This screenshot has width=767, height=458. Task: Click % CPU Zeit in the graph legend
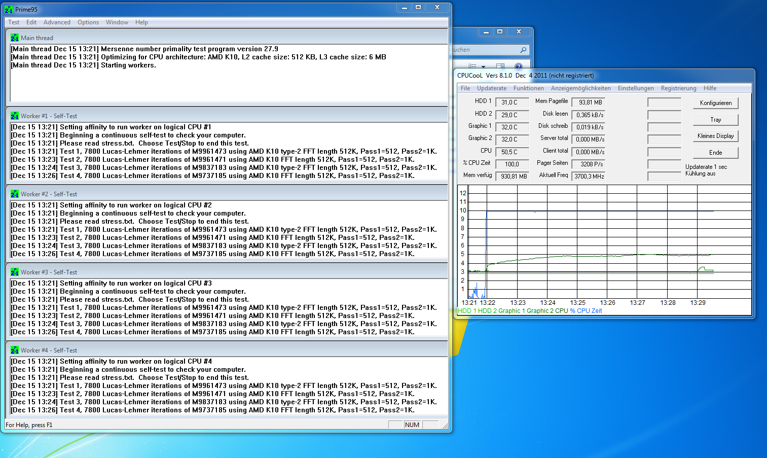pos(586,311)
